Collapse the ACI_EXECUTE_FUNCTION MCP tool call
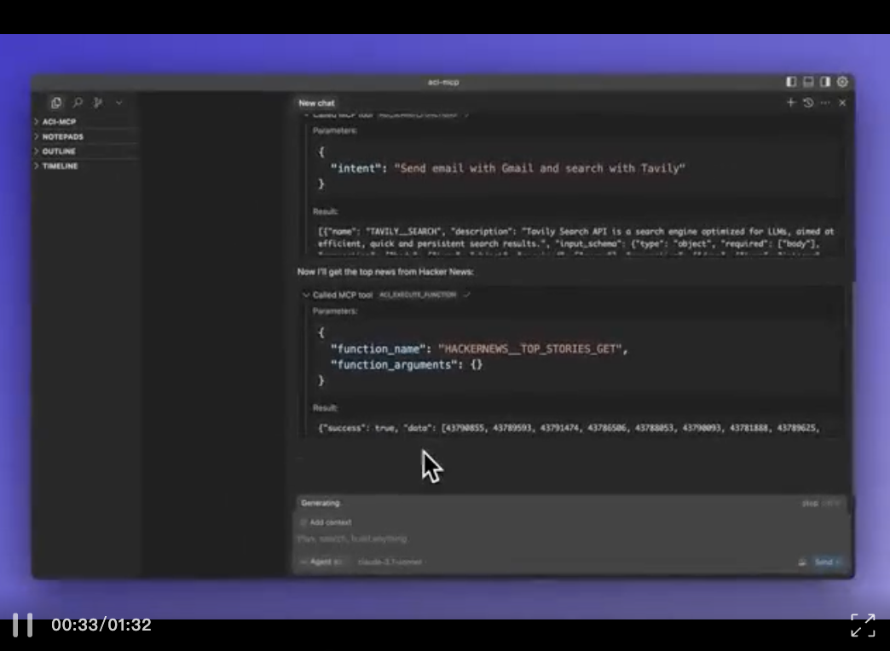 click(x=307, y=295)
